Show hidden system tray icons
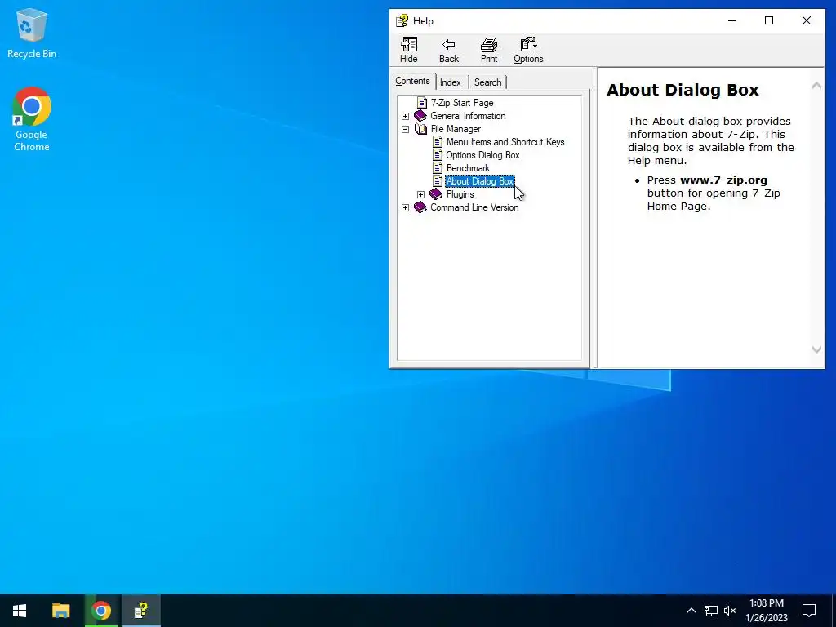The height and width of the screenshot is (627, 836). 691,611
